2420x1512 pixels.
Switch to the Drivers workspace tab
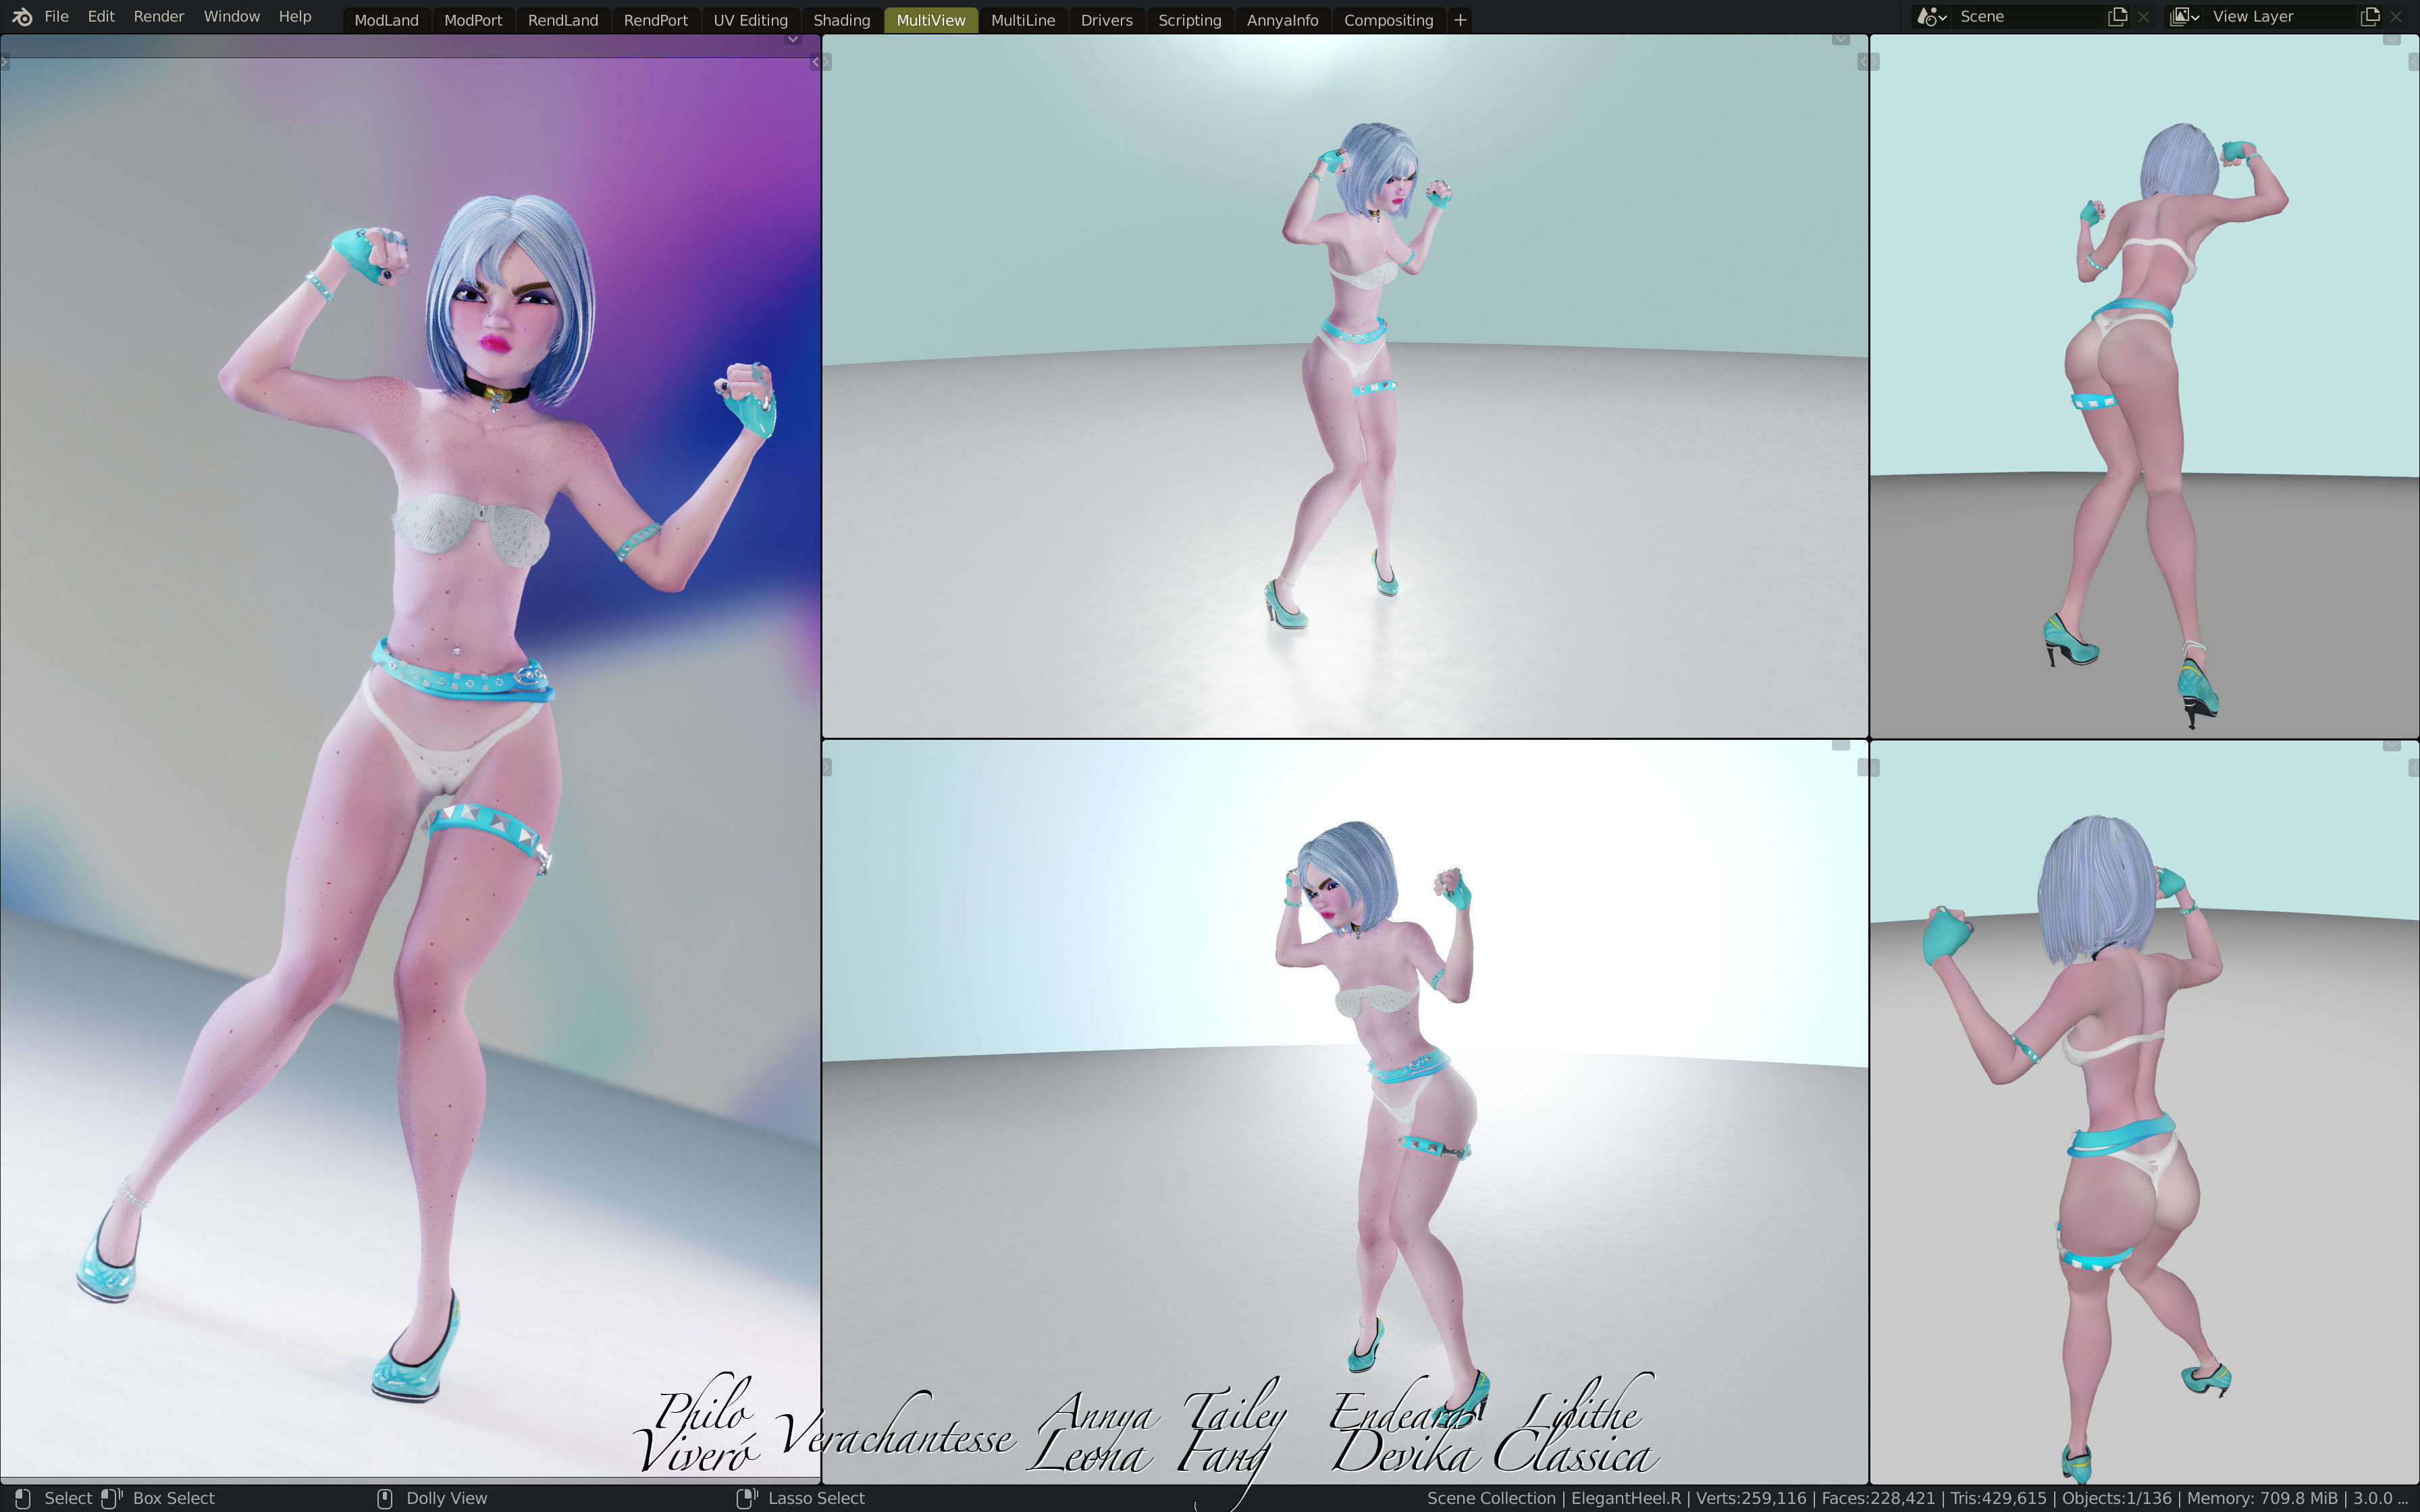point(1107,20)
